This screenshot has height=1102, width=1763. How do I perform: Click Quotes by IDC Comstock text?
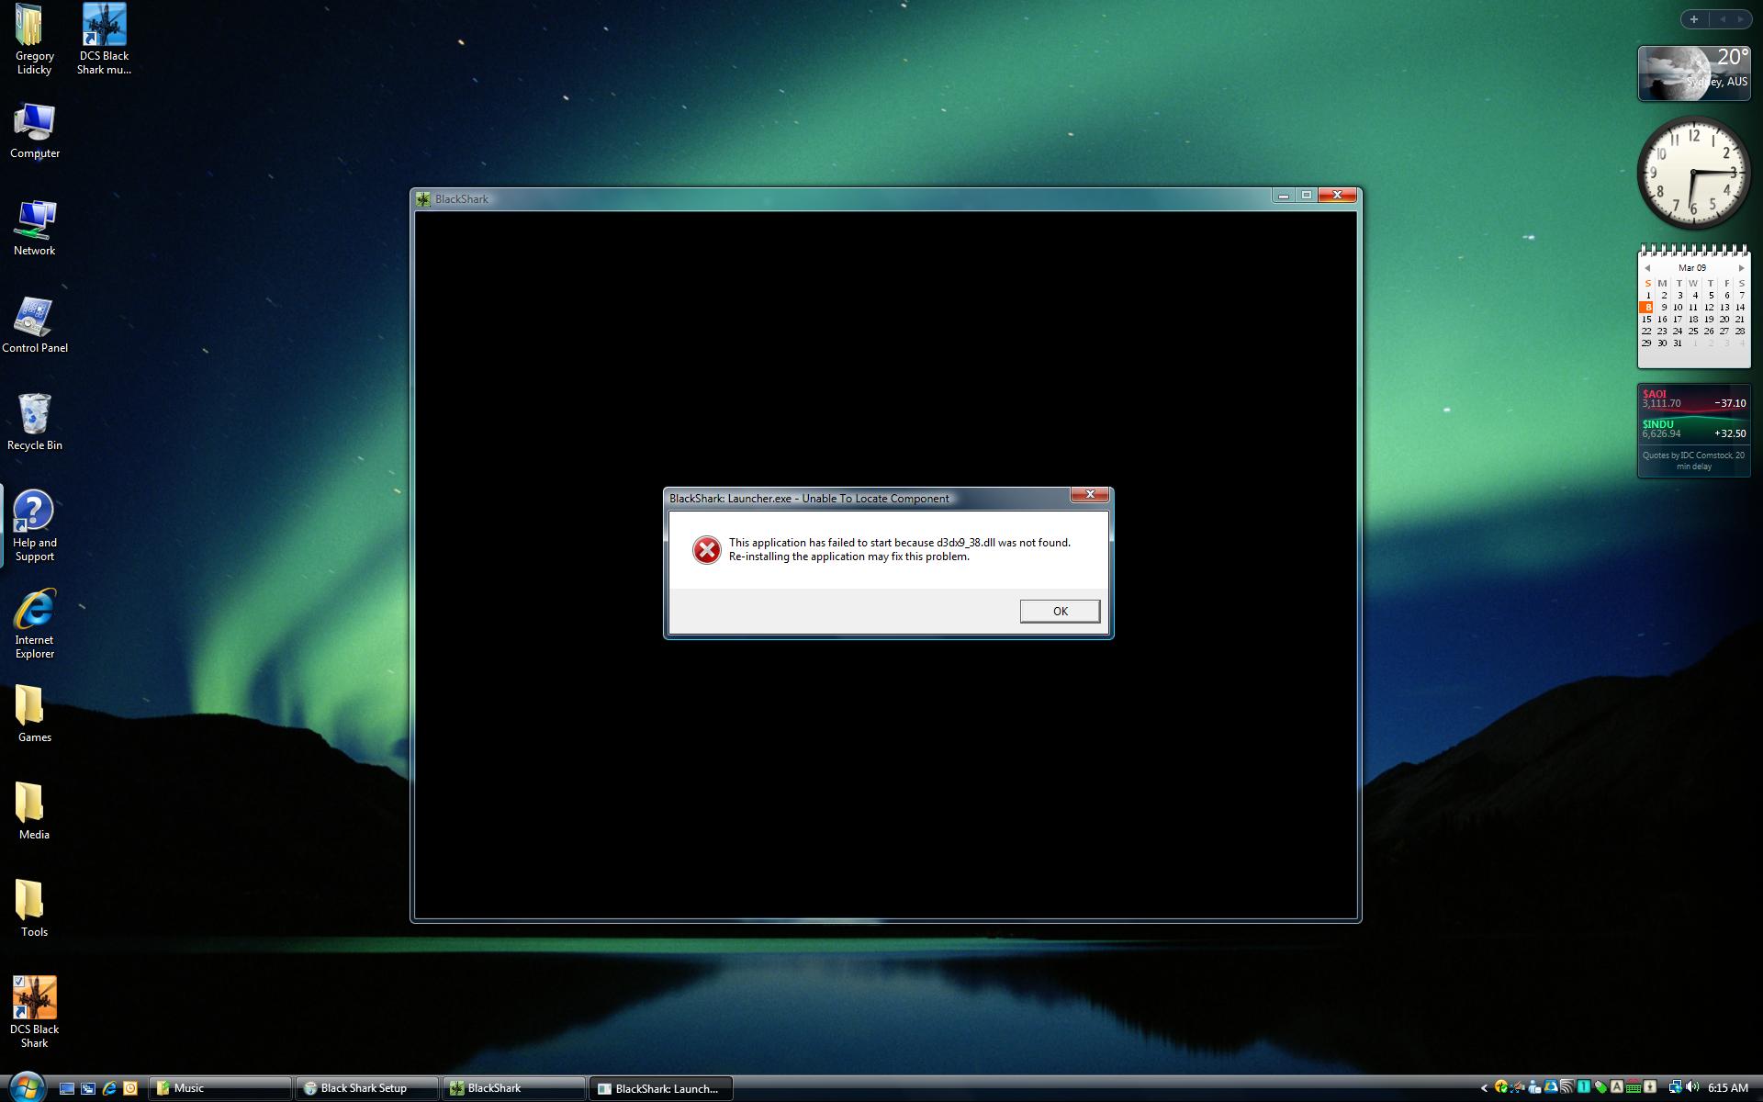pos(1694,461)
